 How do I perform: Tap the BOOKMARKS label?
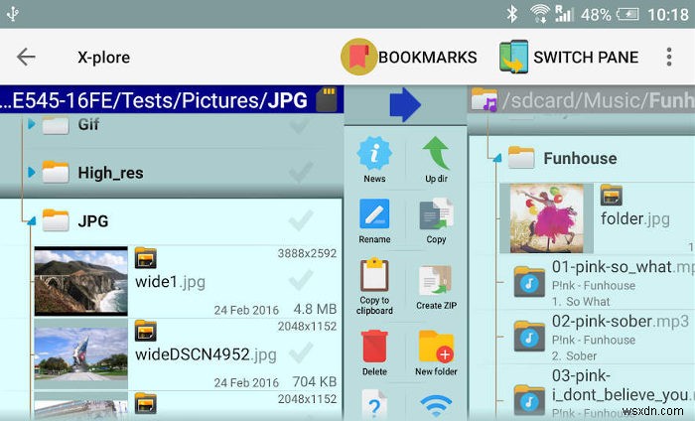point(427,58)
